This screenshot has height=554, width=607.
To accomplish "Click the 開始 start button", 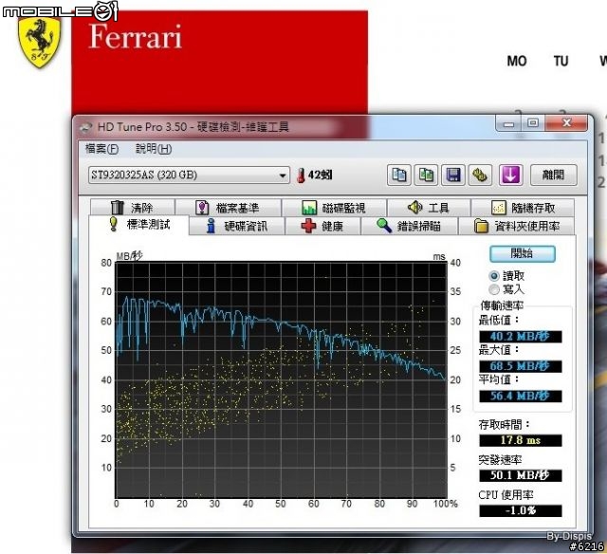I will [x=523, y=254].
